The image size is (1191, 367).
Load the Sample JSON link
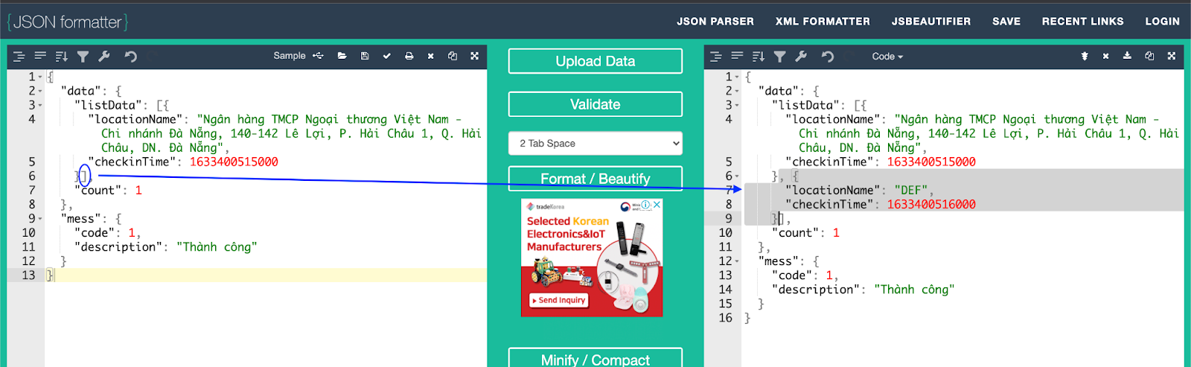coord(290,56)
